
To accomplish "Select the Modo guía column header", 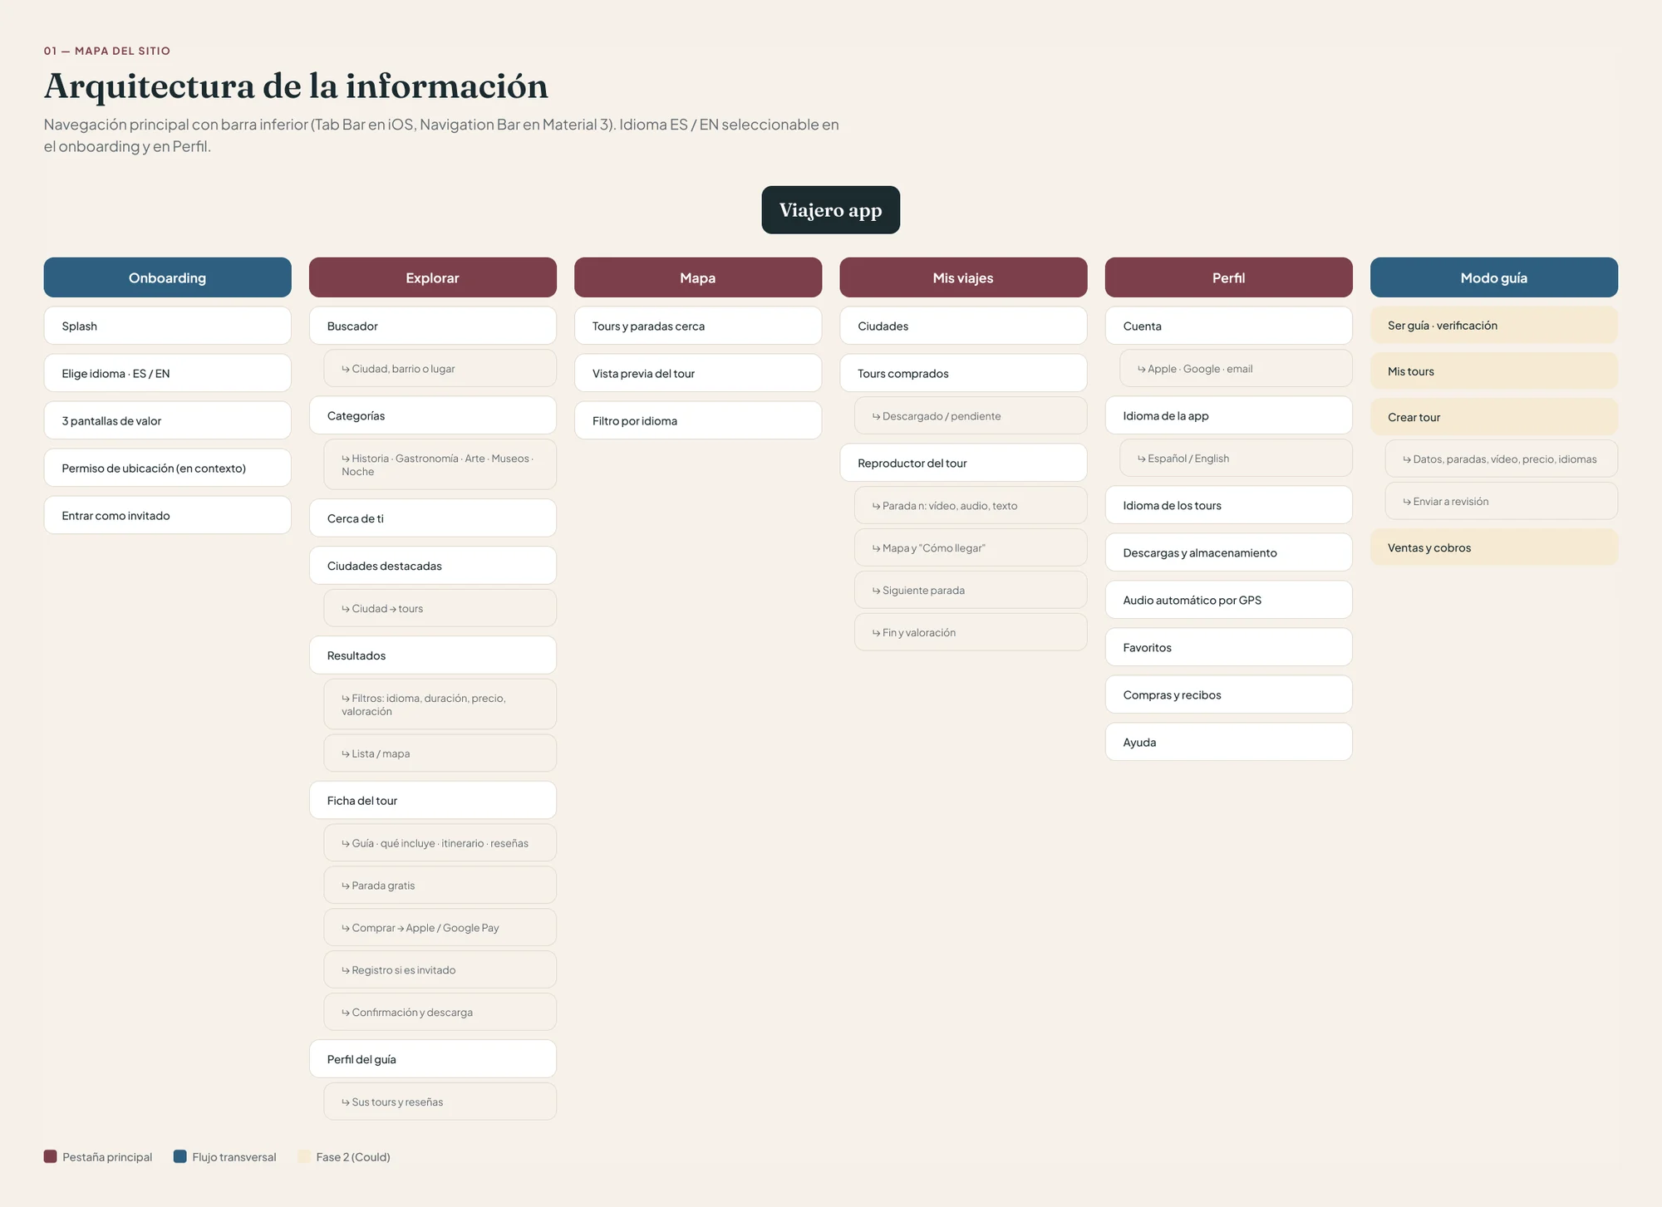I will click(x=1494, y=277).
